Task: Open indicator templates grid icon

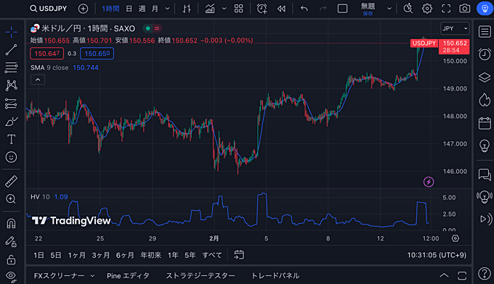Action: pyautogui.click(x=238, y=9)
